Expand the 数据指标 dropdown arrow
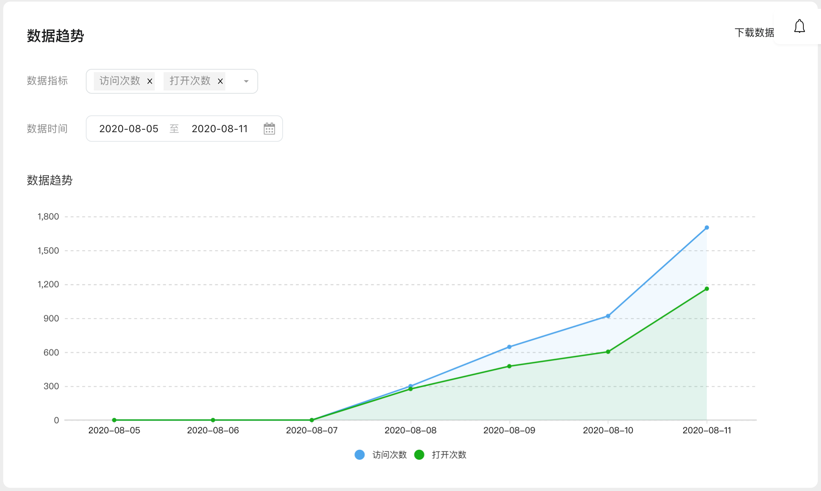 (246, 81)
